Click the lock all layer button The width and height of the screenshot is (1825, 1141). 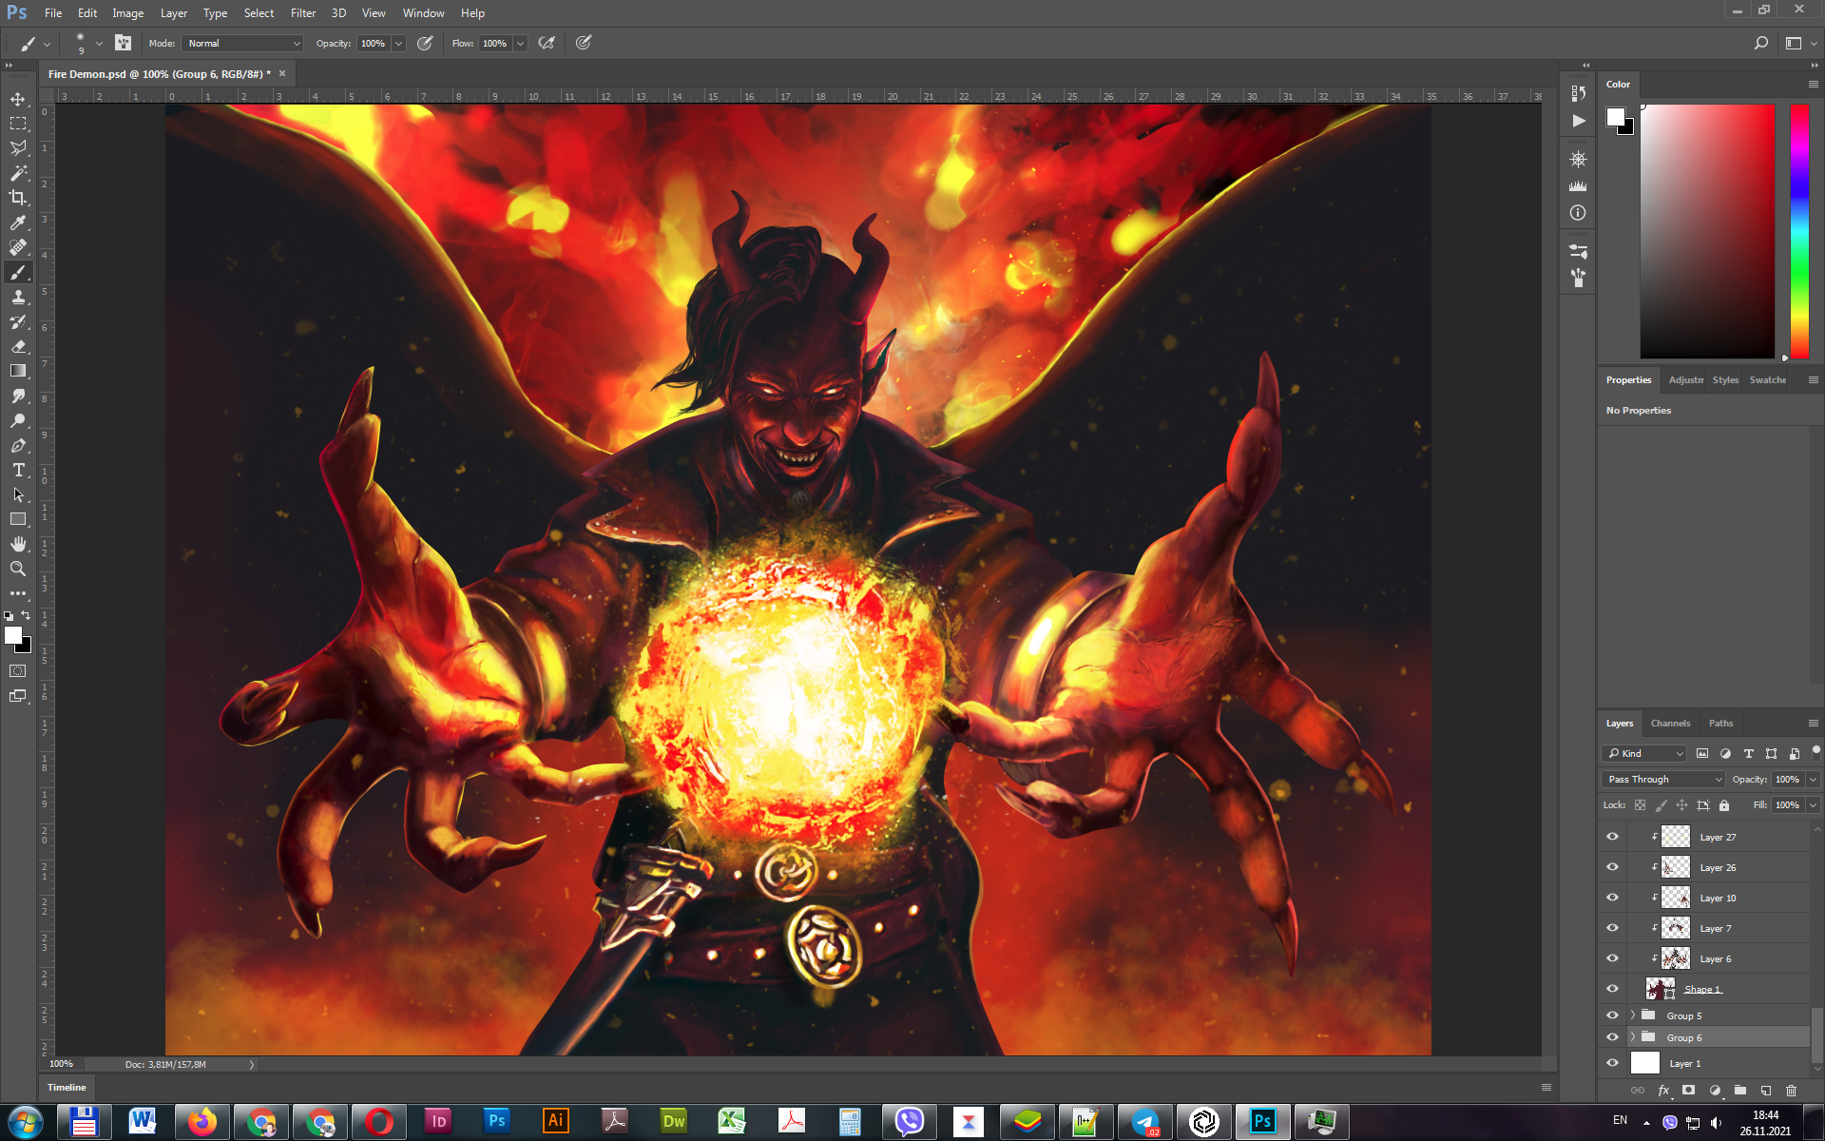pos(1724,805)
